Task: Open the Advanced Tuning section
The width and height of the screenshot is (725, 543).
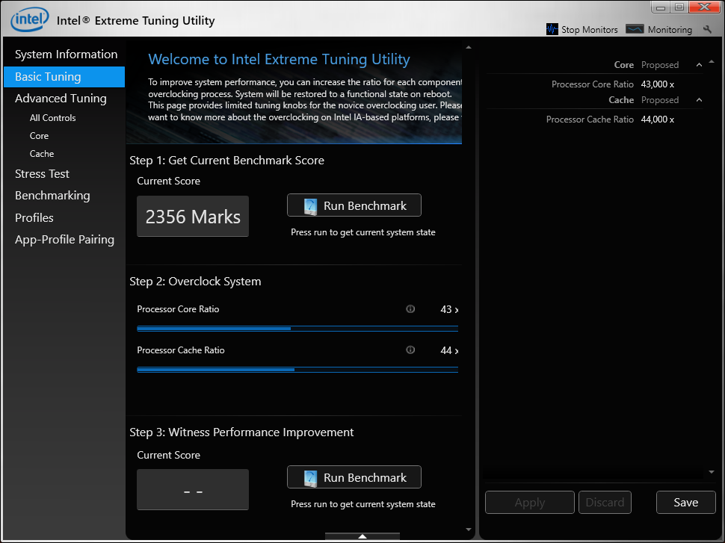Action: [x=61, y=99]
